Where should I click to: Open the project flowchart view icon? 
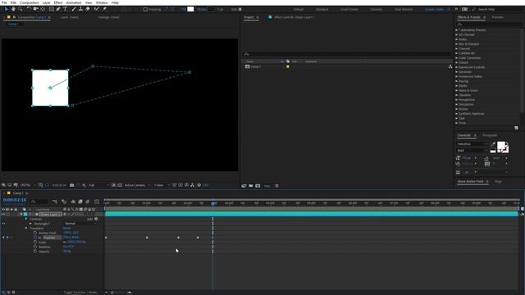(450, 66)
